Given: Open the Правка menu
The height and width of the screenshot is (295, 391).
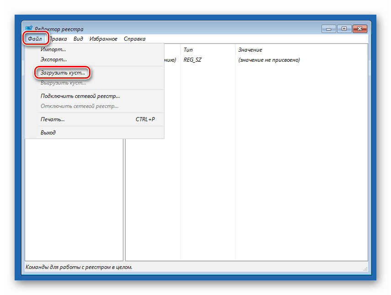Looking at the screenshot, I should [x=58, y=39].
